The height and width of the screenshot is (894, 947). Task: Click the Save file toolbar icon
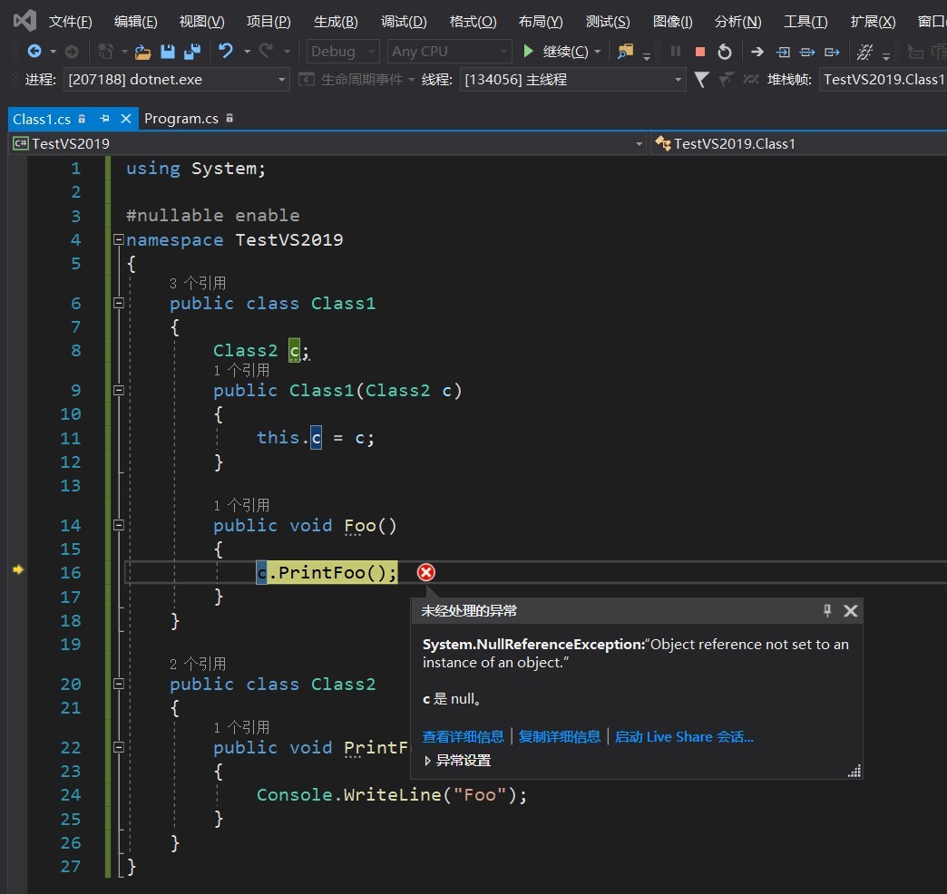[x=168, y=52]
